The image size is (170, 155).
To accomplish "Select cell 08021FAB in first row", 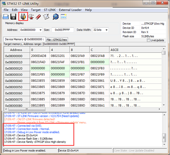I will (x=99, y=56).
